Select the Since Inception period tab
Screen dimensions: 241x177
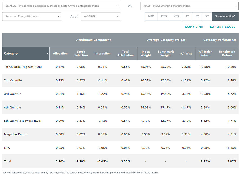225,16
